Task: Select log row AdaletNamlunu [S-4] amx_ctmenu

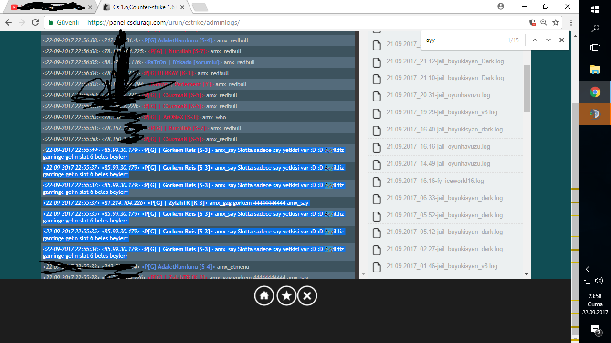Action: 198,267
